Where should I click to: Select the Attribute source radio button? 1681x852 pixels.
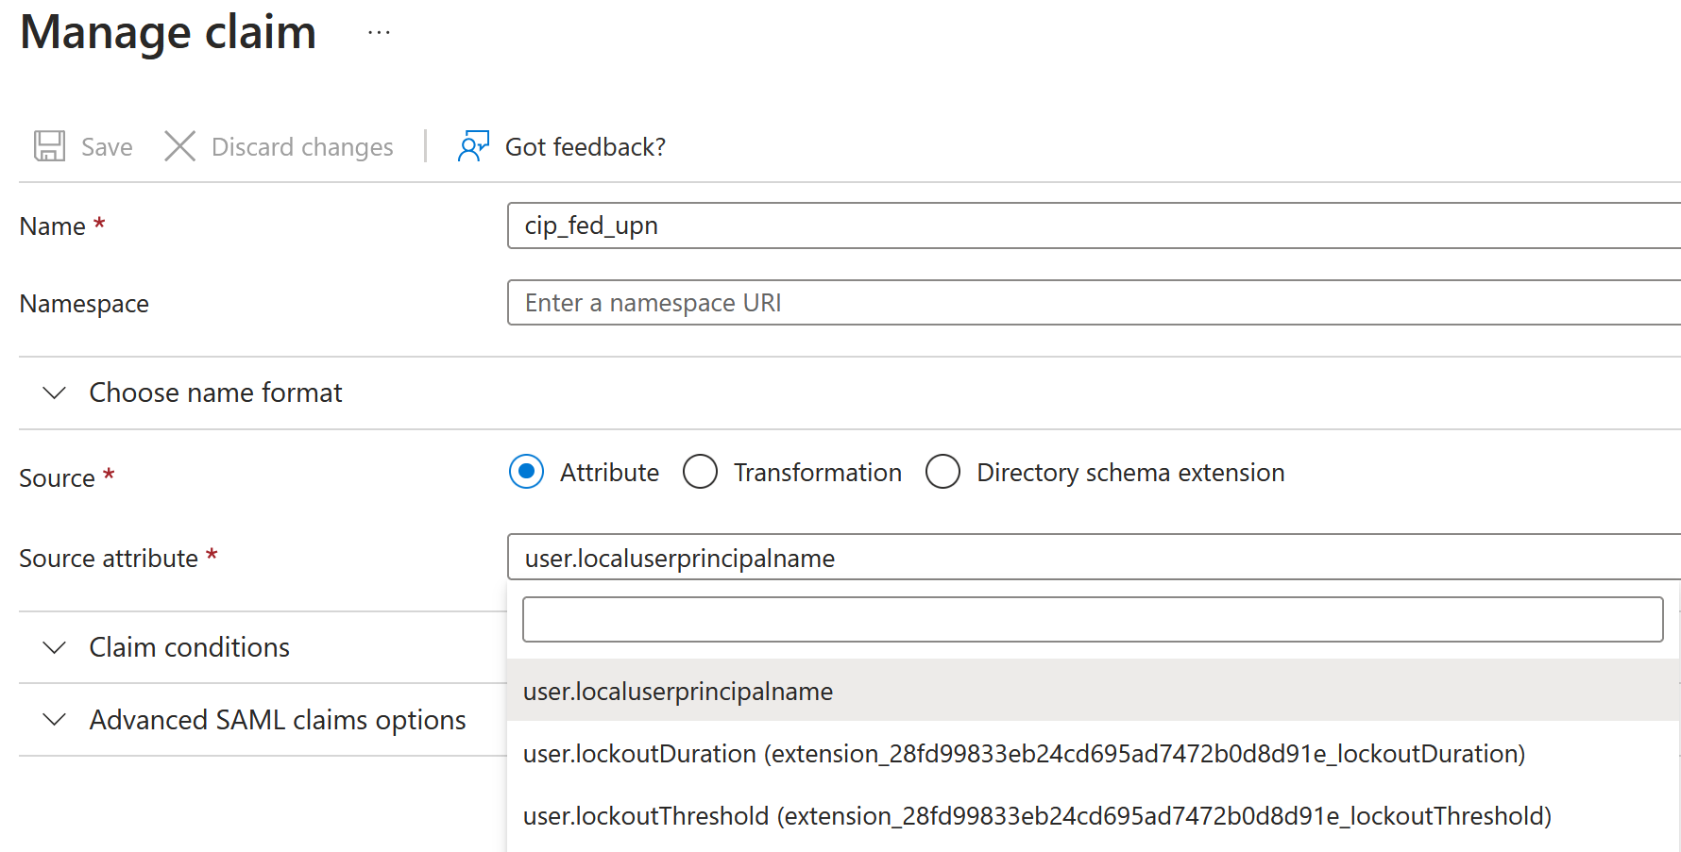(x=526, y=472)
